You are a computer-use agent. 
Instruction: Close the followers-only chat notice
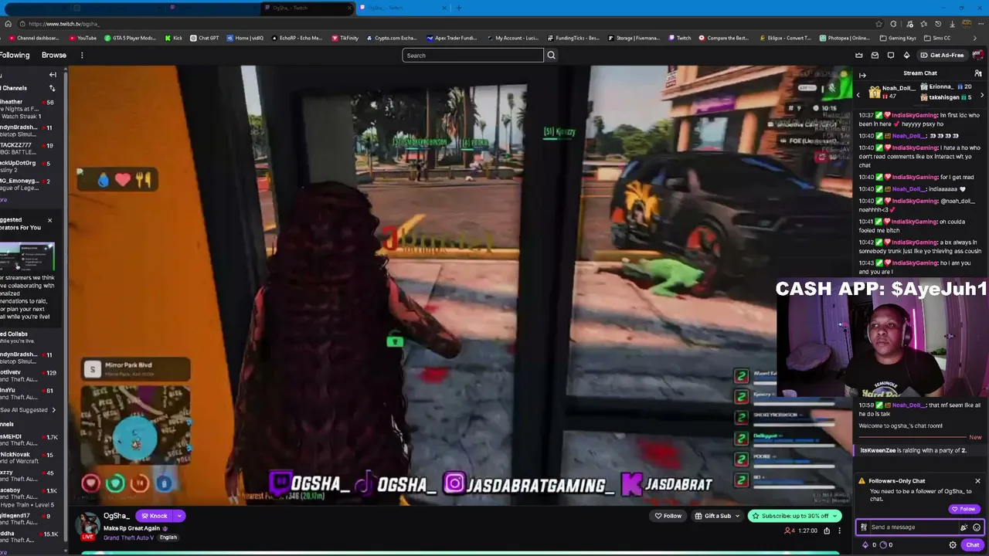coord(977,481)
